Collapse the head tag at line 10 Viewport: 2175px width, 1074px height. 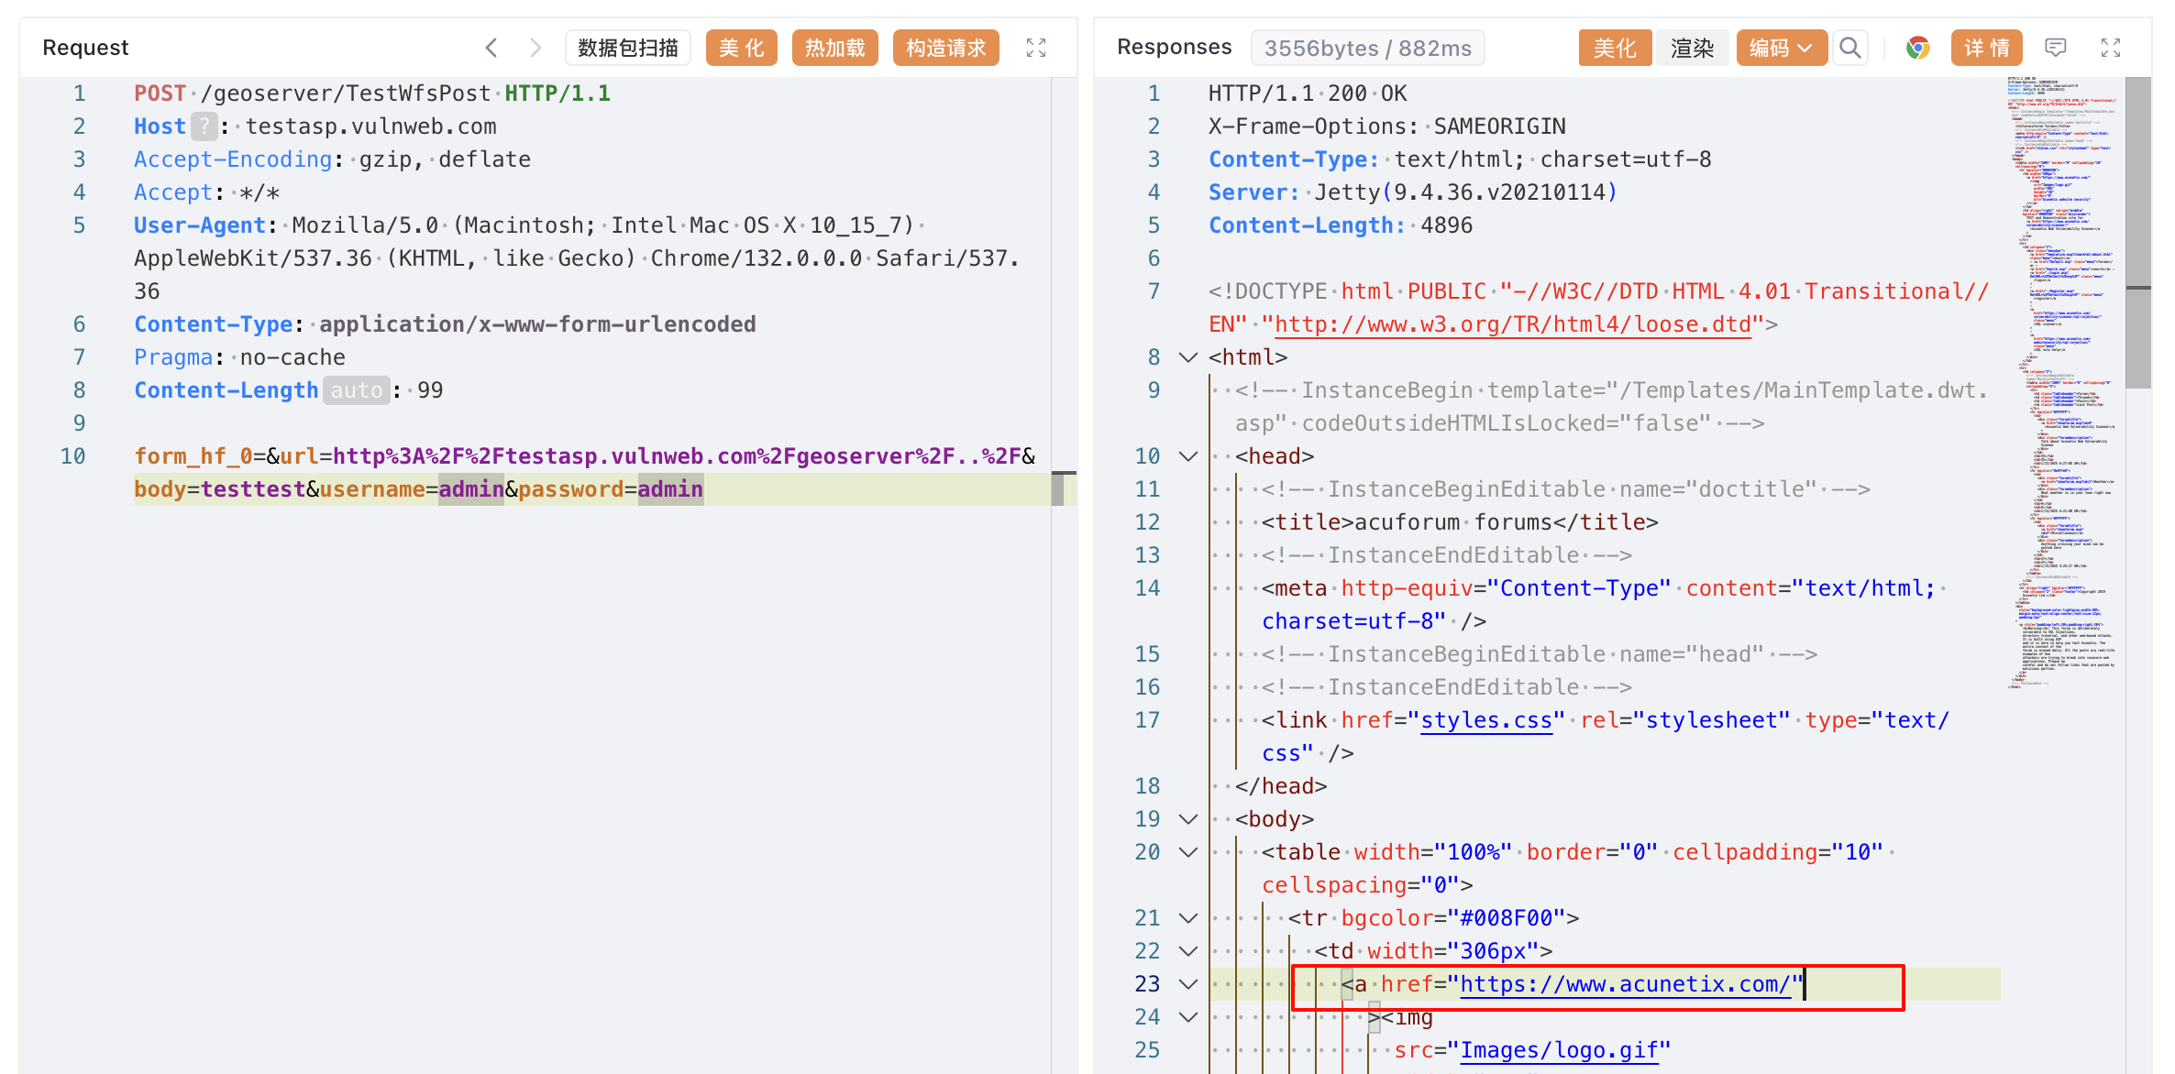1188,456
